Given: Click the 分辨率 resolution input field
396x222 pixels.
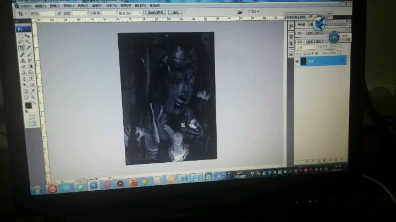Looking at the screenshot, I should [x=109, y=13].
